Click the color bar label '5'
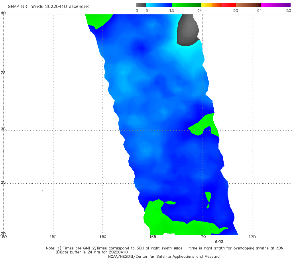This screenshot has height=259, width=295. coord(147,11)
